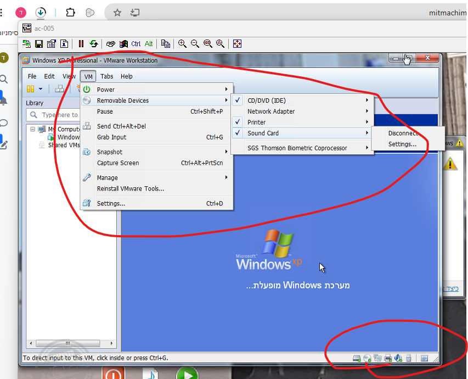The height and width of the screenshot is (379, 468).
Task: Open the dropdown arrow beside suspend icon
Action: pos(41,89)
